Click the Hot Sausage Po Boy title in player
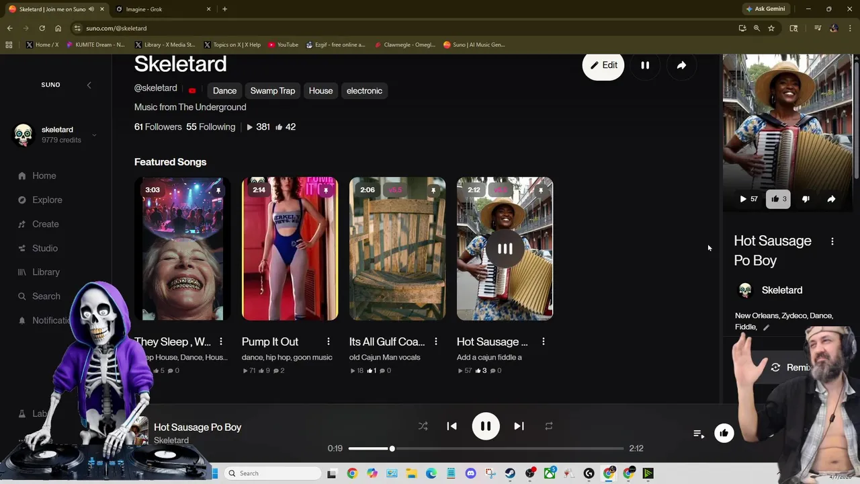 (x=198, y=428)
